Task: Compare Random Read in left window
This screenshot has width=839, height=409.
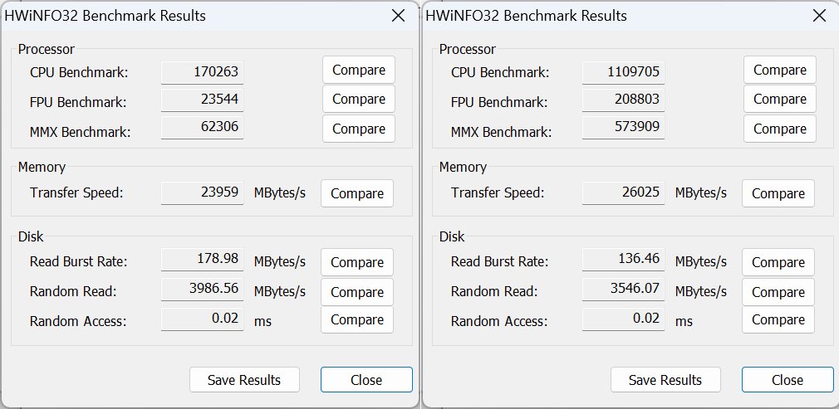Action: pyautogui.click(x=357, y=292)
